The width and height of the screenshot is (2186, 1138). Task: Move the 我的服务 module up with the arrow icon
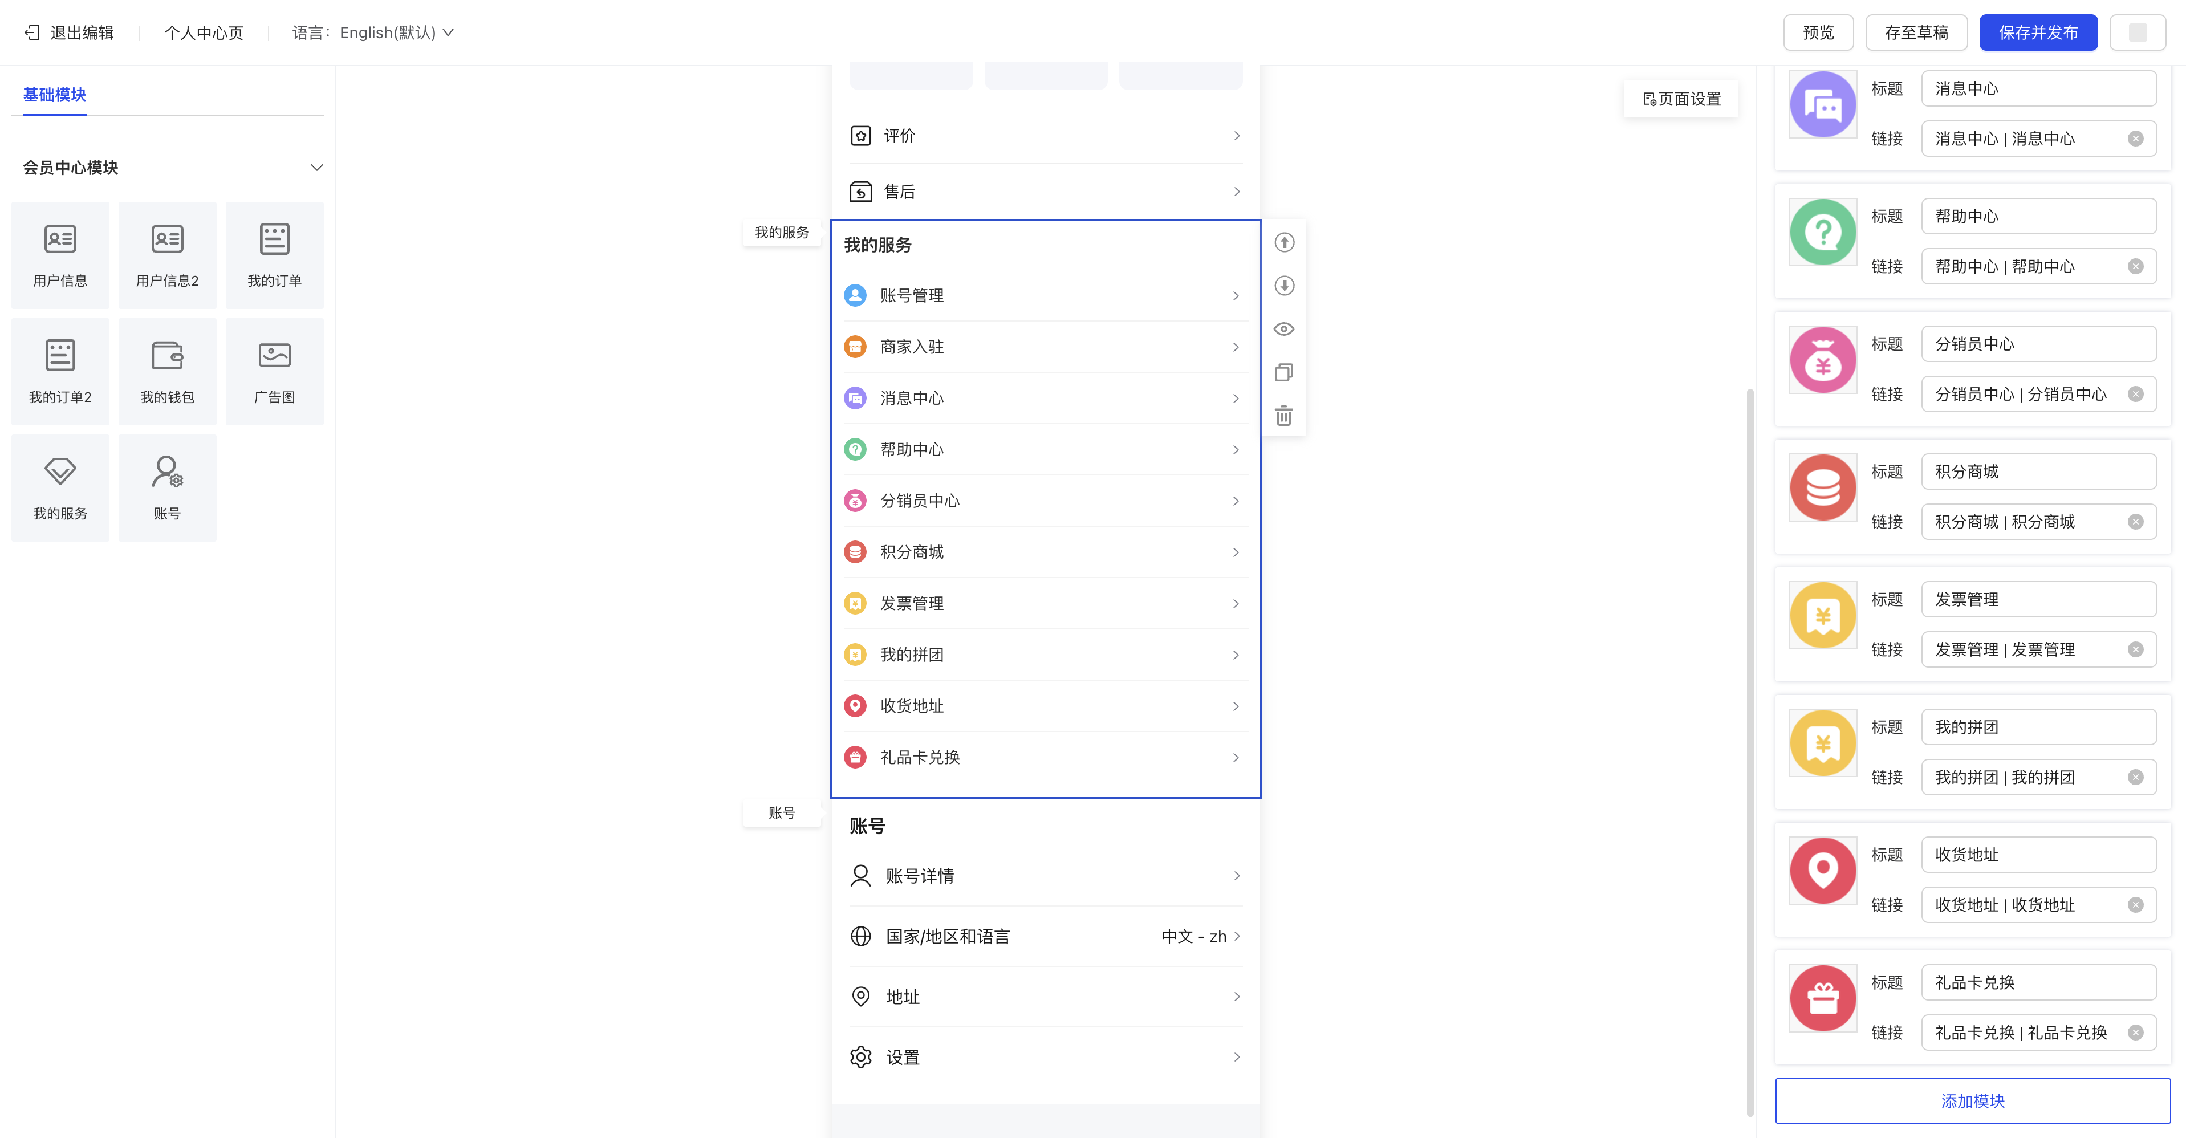1284,243
